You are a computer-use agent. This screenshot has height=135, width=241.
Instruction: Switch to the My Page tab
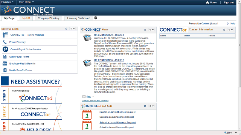click(x=9, y=18)
